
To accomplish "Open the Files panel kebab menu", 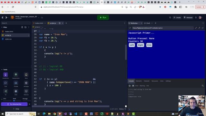I will pos(29,27).
